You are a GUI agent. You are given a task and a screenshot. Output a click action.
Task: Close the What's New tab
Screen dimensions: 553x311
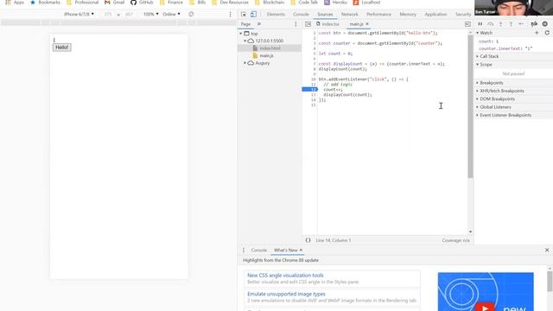tap(301, 250)
